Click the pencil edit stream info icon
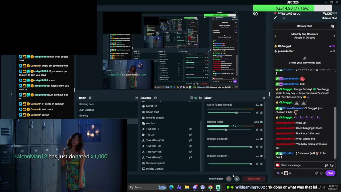Viewport: 341px width, 192px height. (x=275, y=18)
